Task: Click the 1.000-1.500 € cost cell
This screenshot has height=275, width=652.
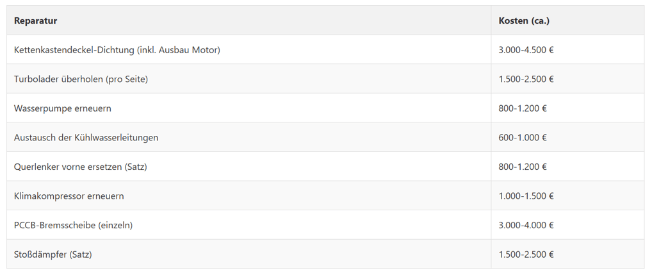Action: click(x=526, y=196)
